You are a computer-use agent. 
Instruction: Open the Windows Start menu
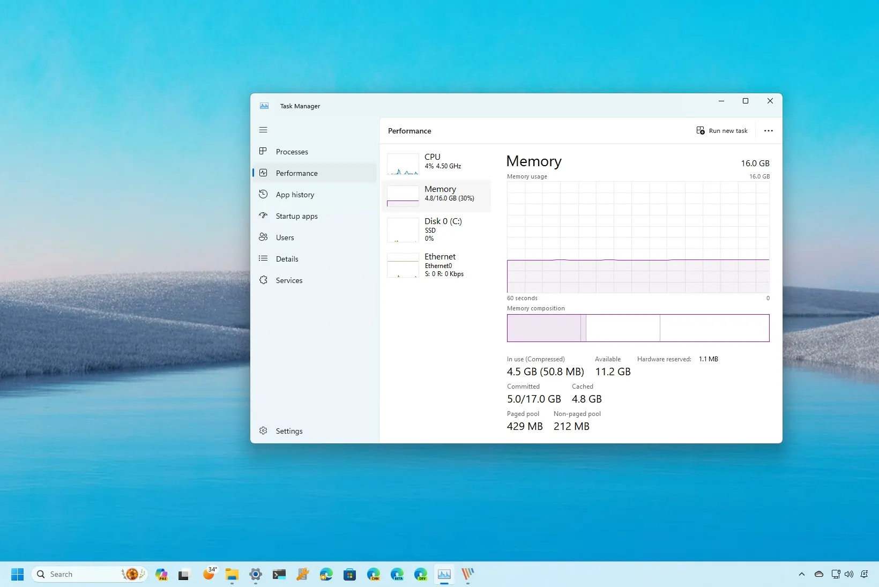pos(17,574)
